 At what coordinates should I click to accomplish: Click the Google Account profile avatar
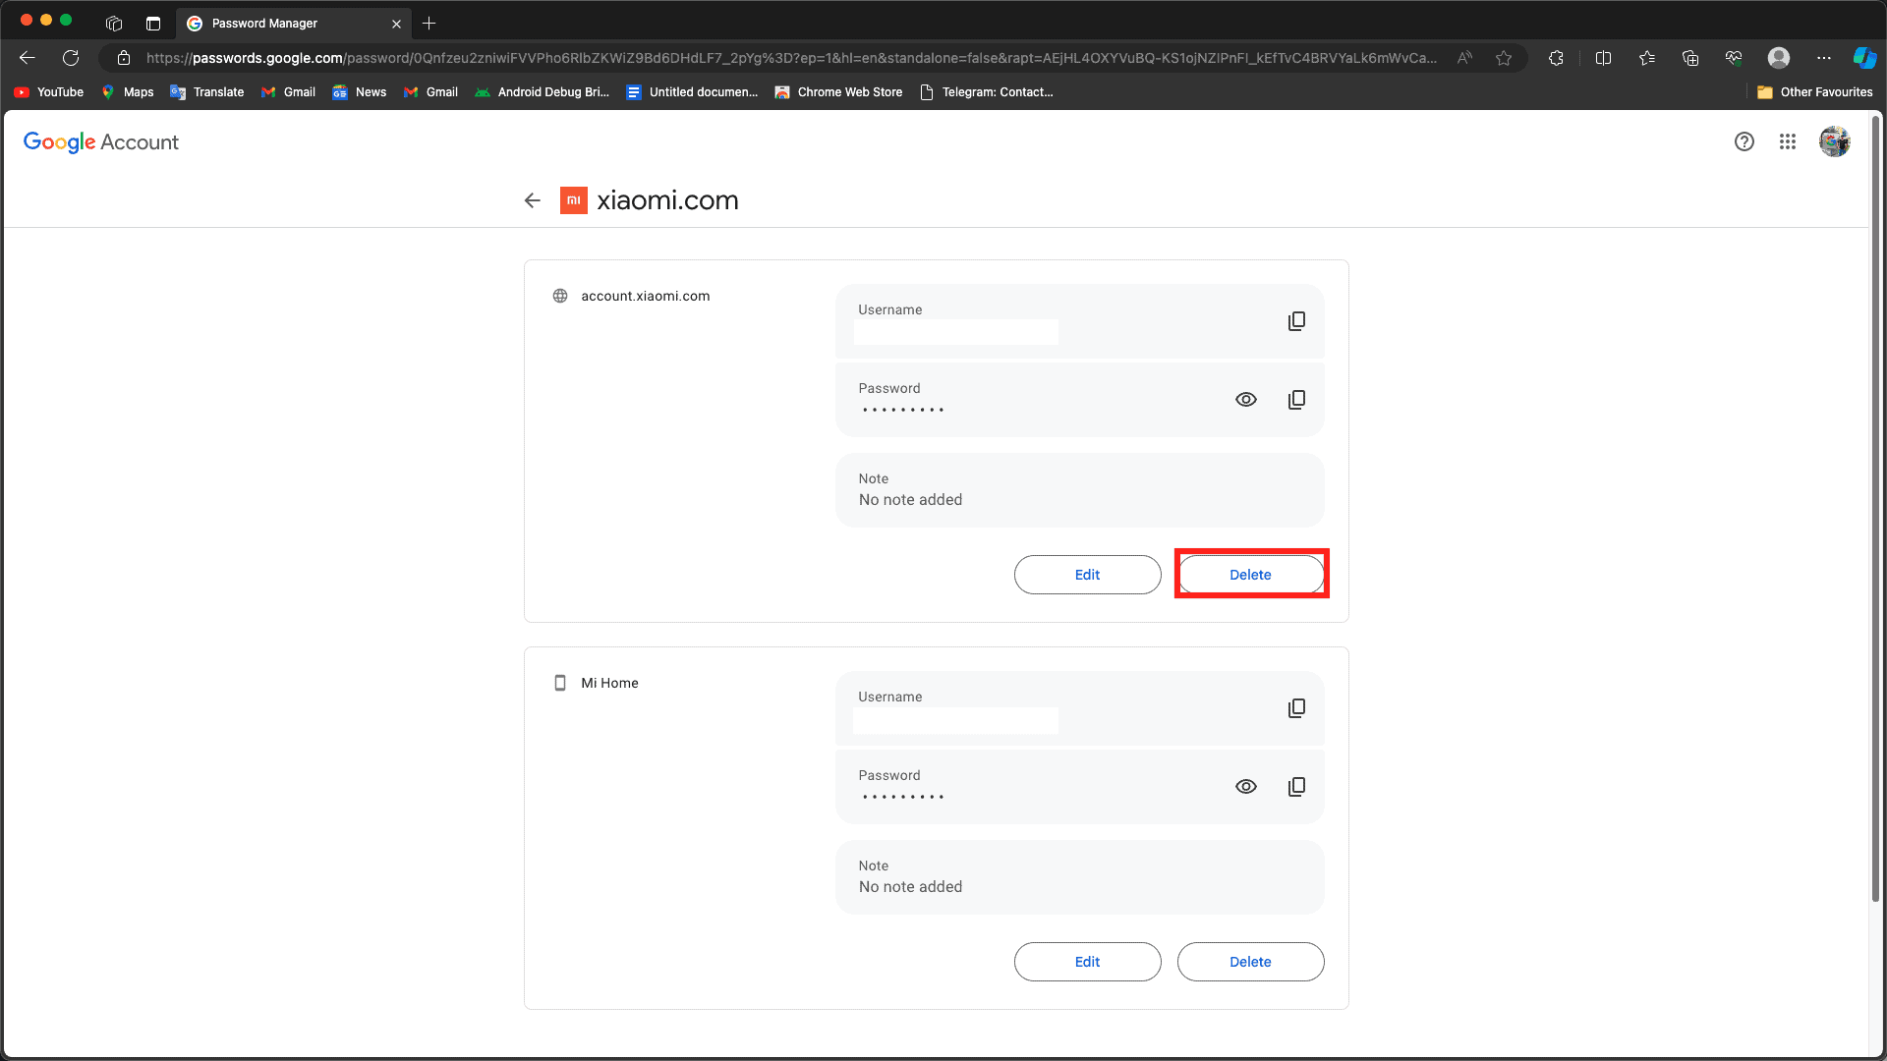(x=1835, y=141)
